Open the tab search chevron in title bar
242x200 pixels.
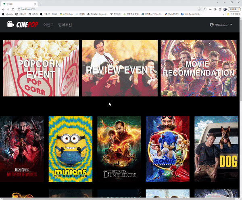click(218, 2)
